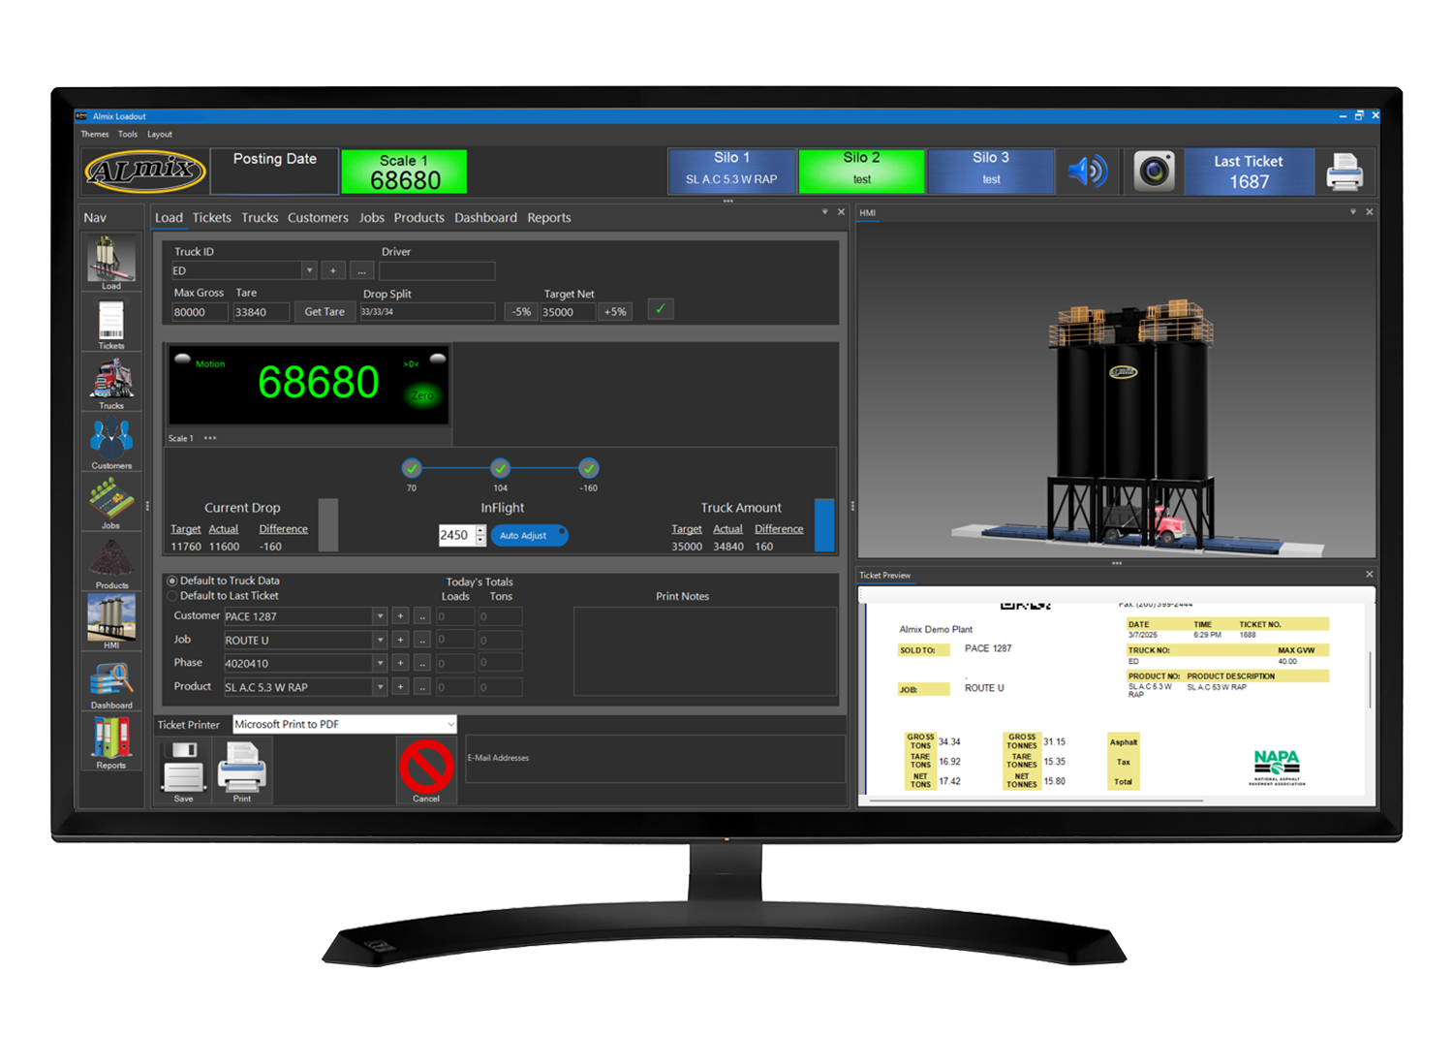
Task: Expand the Ticket Printer dropdown
Action: [x=450, y=725]
